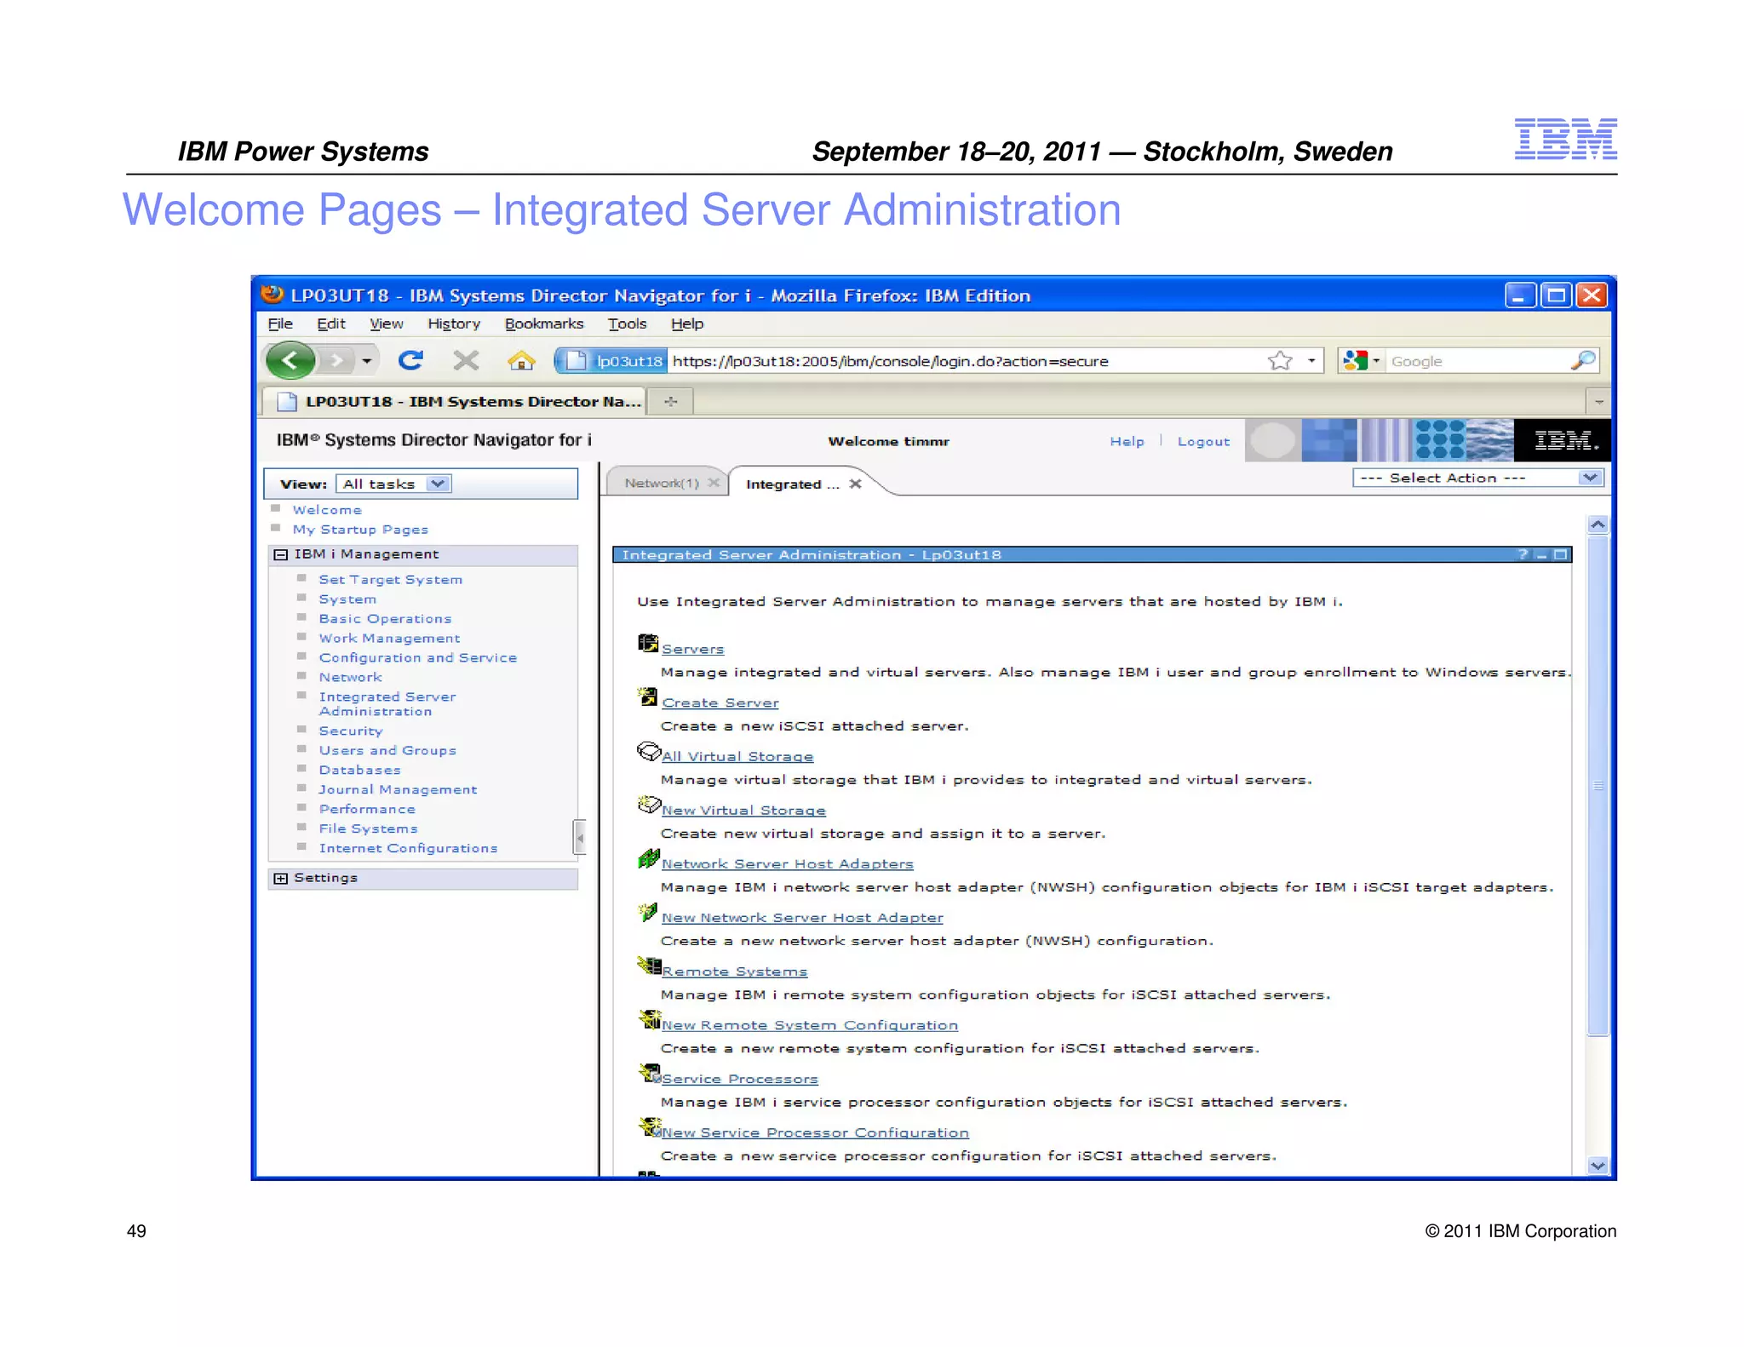Bookmark this page with the star icon
The height and width of the screenshot is (1347, 1744).
pyautogui.click(x=1280, y=361)
